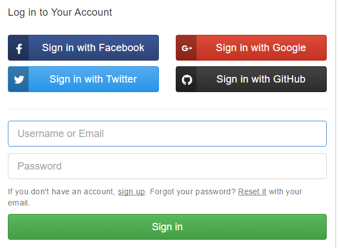Click the "Log in to Your Account" heading
This screenshot has height=251, width=338.
60,12
